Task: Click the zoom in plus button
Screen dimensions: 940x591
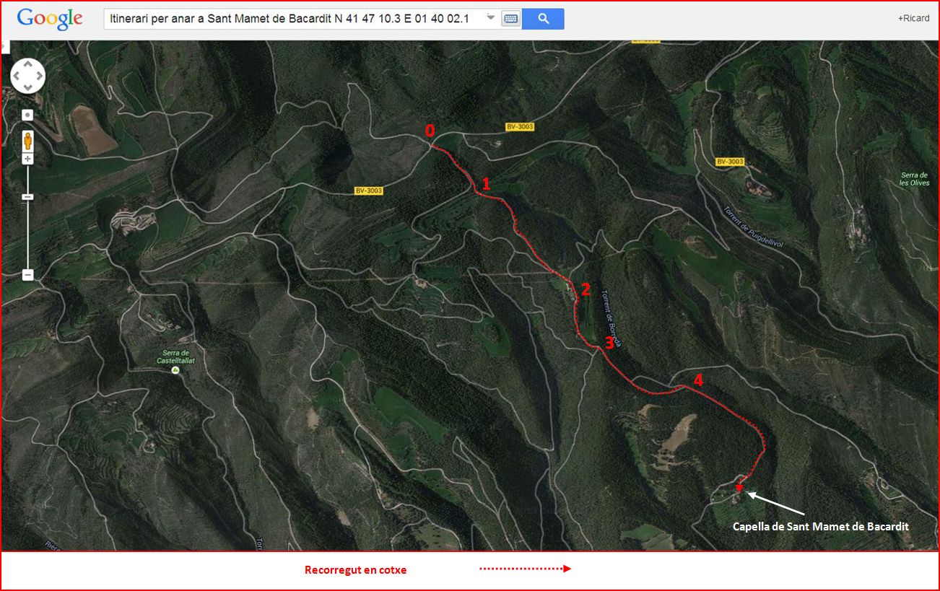Action: (x=27, y=159)
